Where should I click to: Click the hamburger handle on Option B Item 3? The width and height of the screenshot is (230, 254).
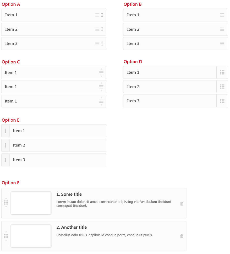coord(222,44)
